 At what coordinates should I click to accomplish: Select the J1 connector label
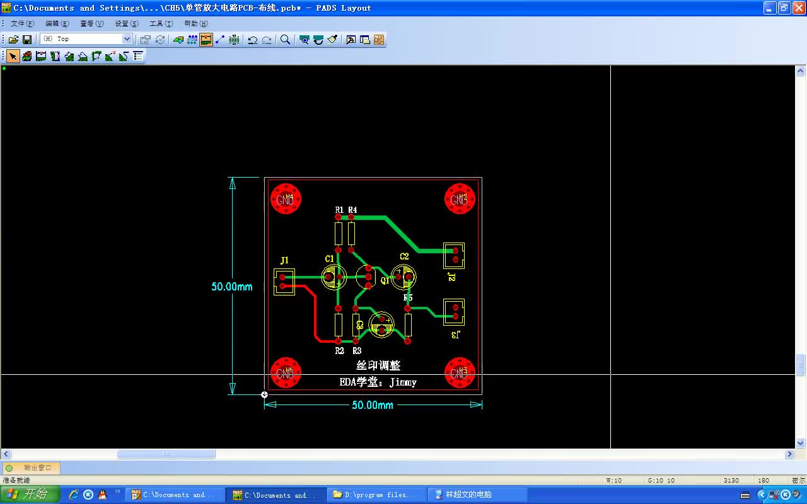[x=284, y=260]
